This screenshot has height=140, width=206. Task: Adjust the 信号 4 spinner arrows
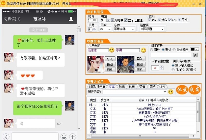pos(94,29)
